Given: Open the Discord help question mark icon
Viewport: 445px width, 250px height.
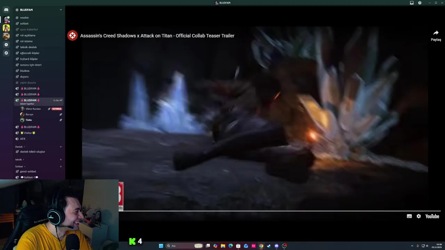Looking at the screenshot, I should point(420,3).
